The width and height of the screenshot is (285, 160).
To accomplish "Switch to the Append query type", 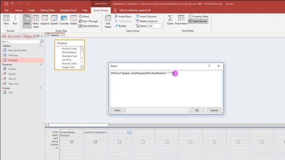I will point(45,20).
